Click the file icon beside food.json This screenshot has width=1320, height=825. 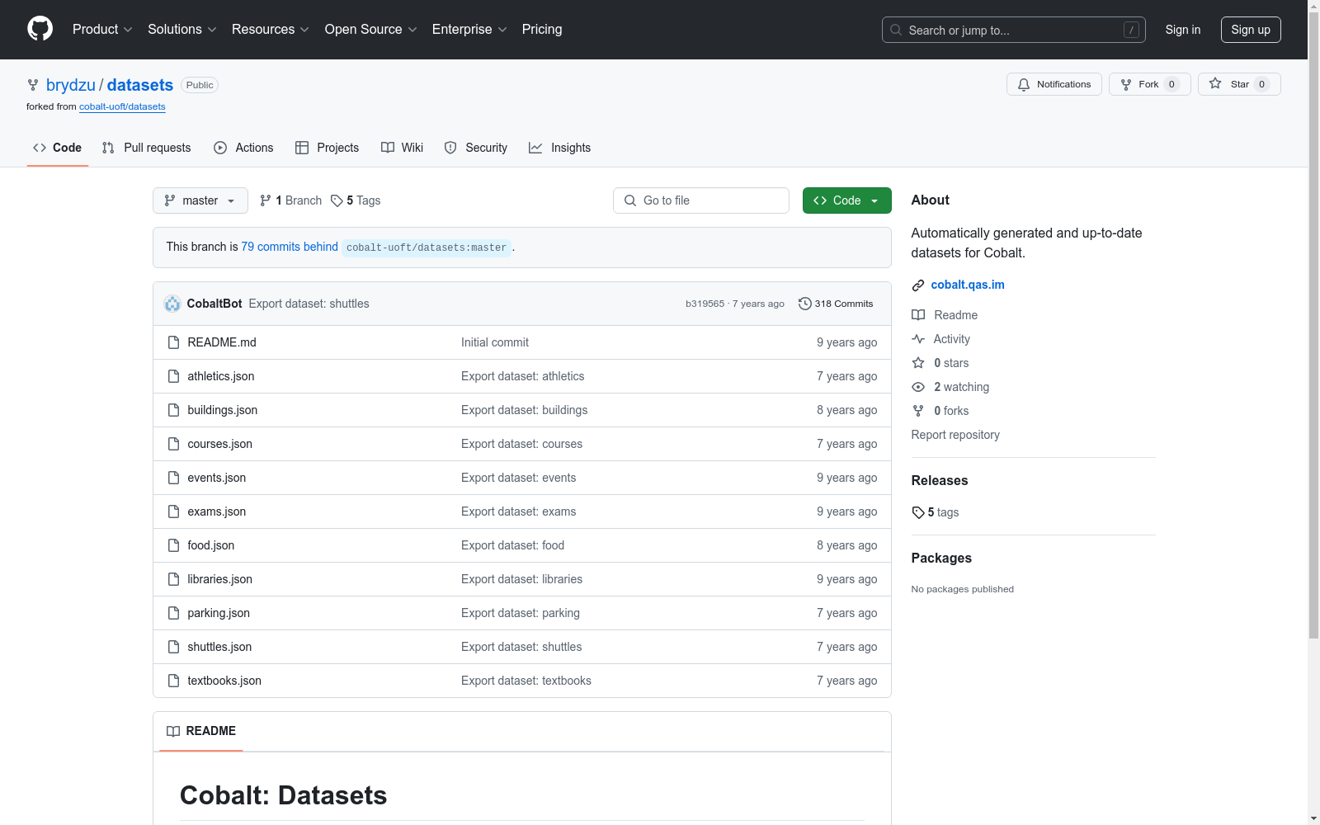click(173, 545)
